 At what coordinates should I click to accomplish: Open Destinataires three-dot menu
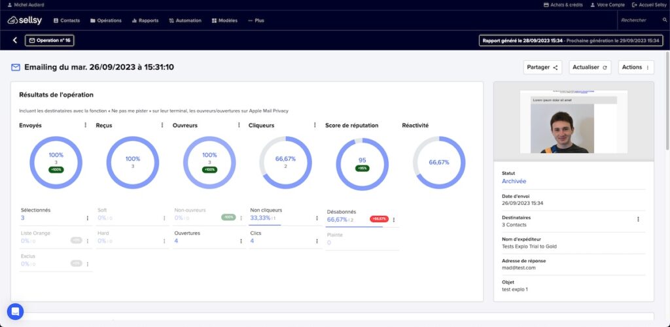639,219
